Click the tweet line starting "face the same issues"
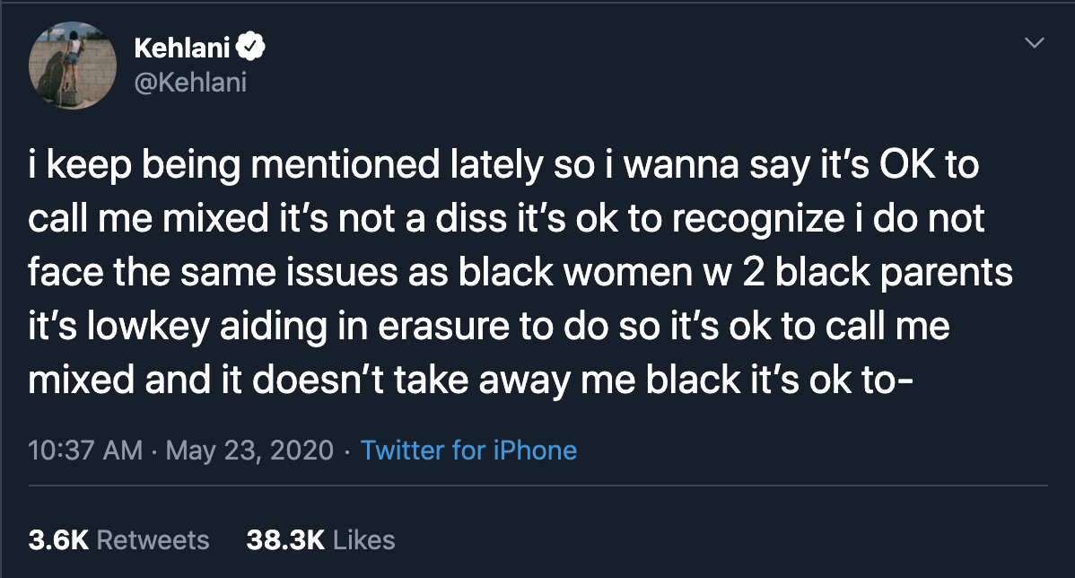The image size is (1075, 578). pyautogui.click(x=520, y=273)
